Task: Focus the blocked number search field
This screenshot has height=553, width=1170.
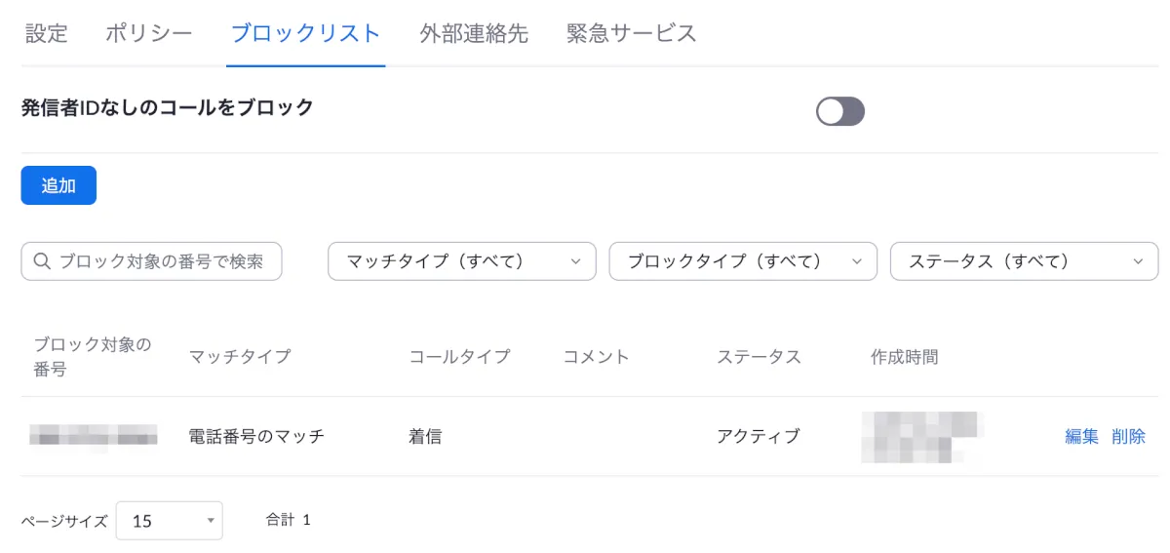Action: pos(161,261)
